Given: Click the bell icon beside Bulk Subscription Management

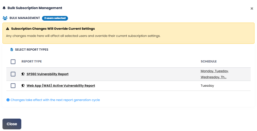Looking at the screenshot, I should pyautogui.click(x=4, y=8).
